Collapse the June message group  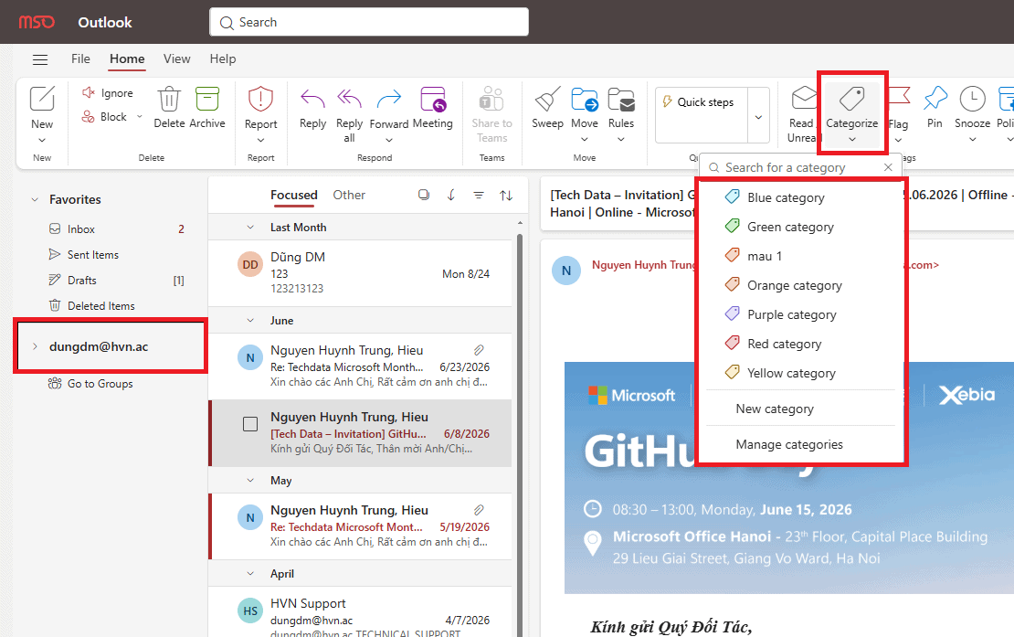click(x=250, y=321)
